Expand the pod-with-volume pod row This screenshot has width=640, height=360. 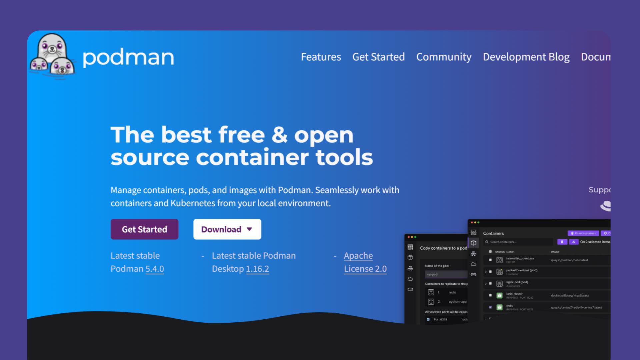click(486, 272)
